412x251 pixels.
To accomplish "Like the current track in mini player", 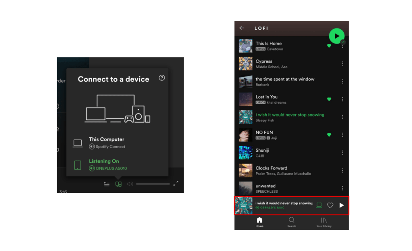I will point(330,205).
